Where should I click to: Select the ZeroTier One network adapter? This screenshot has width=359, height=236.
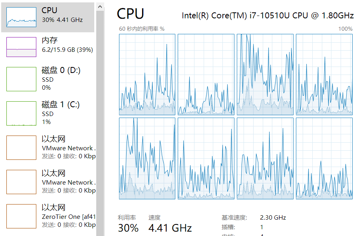69,216
